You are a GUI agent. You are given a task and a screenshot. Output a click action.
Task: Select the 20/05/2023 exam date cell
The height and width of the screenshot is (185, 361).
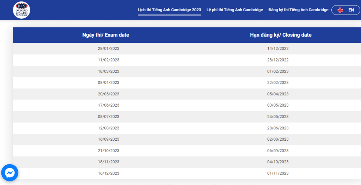[x=109, y=94]
